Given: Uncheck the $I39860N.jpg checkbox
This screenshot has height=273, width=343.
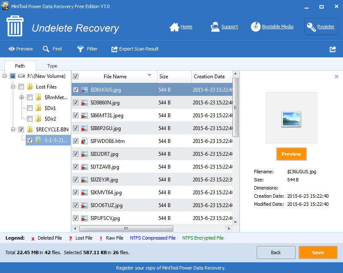Looking at the screenshot, I should point(76,103).
